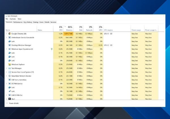Sort by the Status column header
Image resolution: width=170 pixels, height=119 pixels.
coord(45,29)
